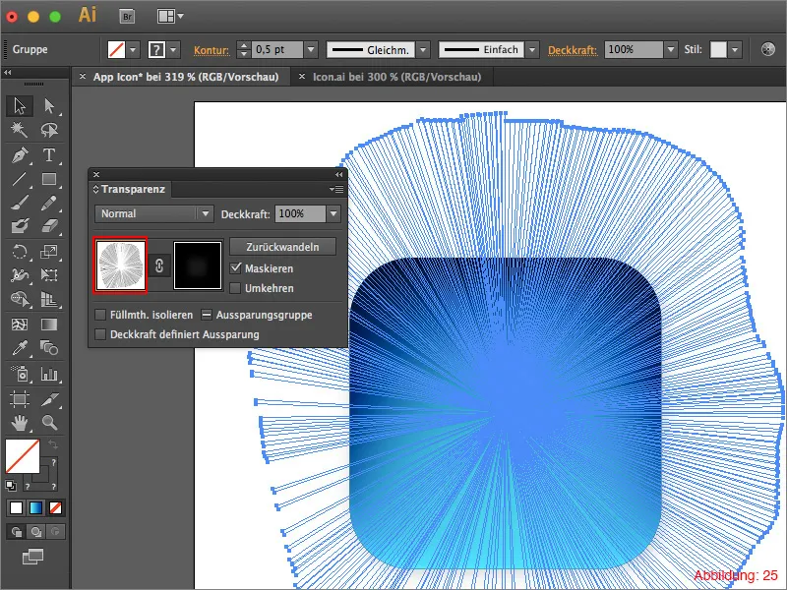787x590 pixels.
Task: Open the stroke color dropdown in control bar
Action: coord(174,50)
